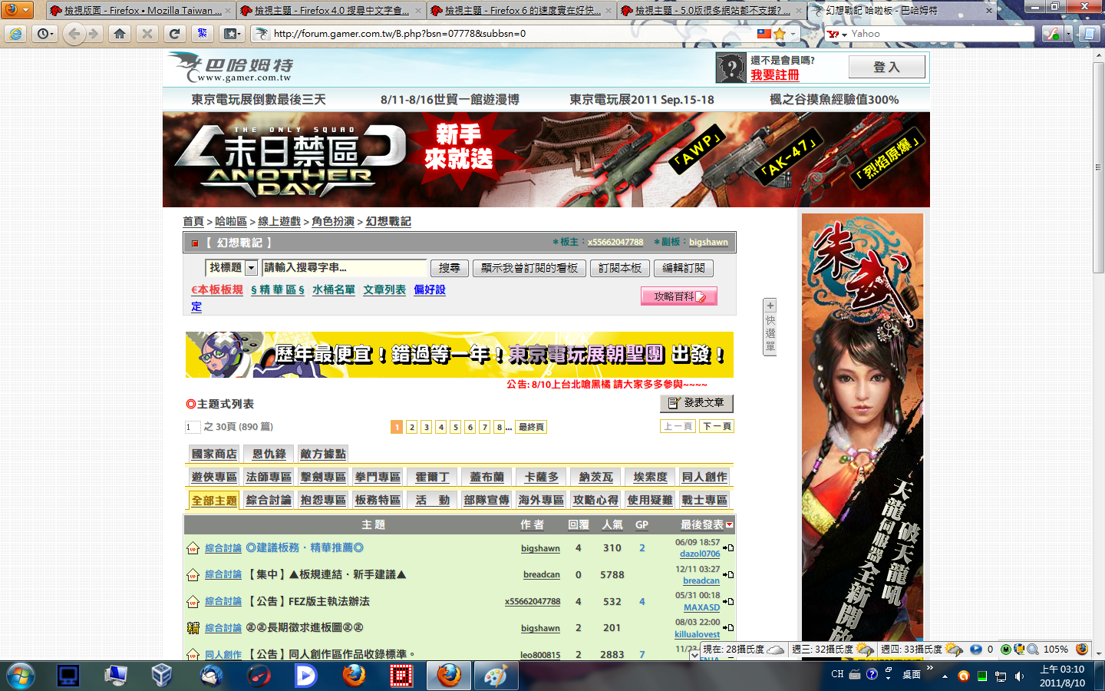The width and height of the screenshot is (1105, 691).
Task: Click the 繁 Chinese conversion toolbar icon
Action: pos(203,34)
